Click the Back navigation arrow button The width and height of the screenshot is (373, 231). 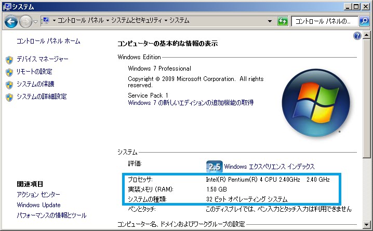click(11, 22)
